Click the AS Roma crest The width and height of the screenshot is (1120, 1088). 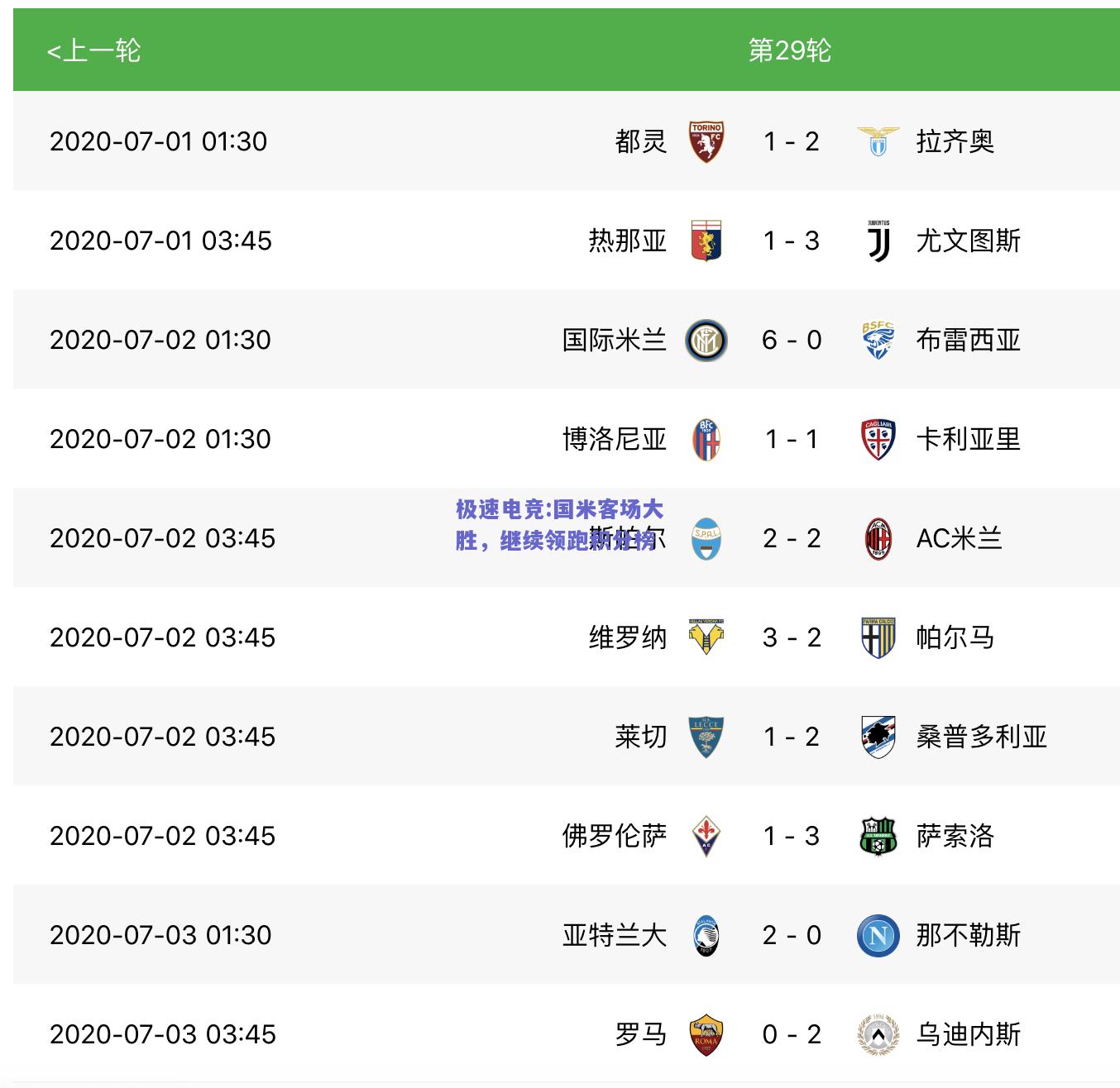[706, 1034]
